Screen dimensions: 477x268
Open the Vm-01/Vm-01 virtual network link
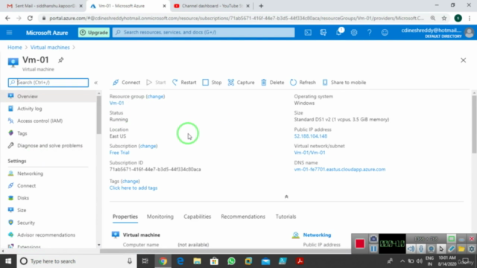(x=309, y=153)
